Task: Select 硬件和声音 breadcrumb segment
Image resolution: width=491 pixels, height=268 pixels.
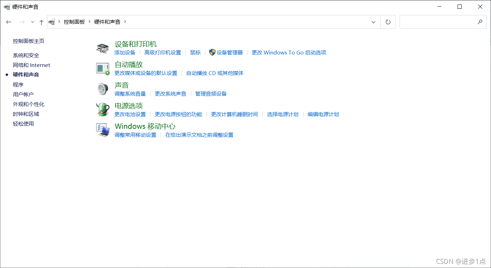Action: [x=107, y=22]
